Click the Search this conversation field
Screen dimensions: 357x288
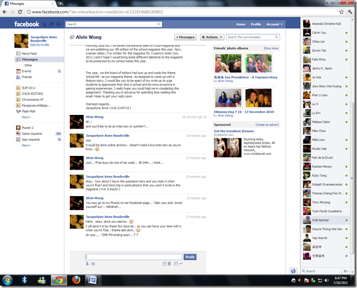click(250, 37)
